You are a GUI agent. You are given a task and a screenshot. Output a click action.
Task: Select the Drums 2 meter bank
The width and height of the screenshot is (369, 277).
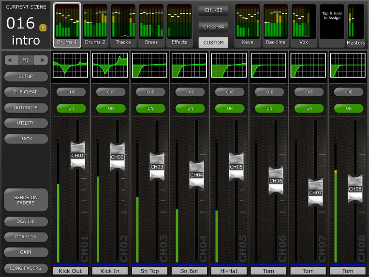click(x=95, y=26)
